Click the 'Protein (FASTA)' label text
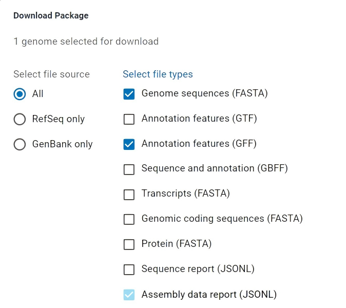This screenshot has height=308, width=346. (x=176, y=244)
